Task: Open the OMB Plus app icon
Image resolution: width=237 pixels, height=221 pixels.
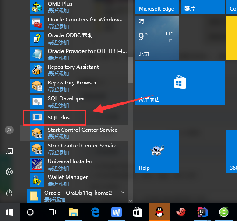Action: 37,7
